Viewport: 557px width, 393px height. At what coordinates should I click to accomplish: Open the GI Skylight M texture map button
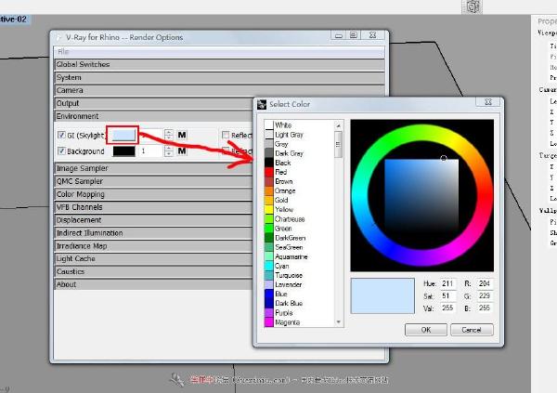(x=182, y=135)
